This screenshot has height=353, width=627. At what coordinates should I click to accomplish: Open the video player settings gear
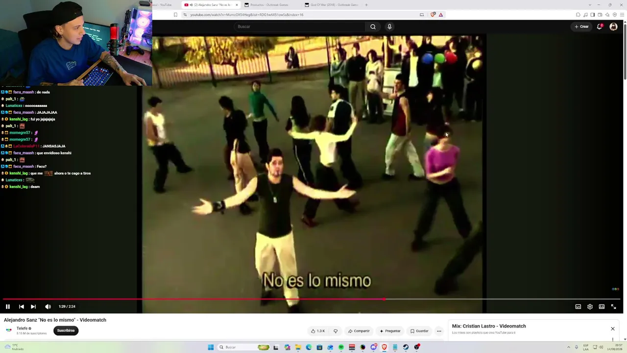tap(590, 306)
